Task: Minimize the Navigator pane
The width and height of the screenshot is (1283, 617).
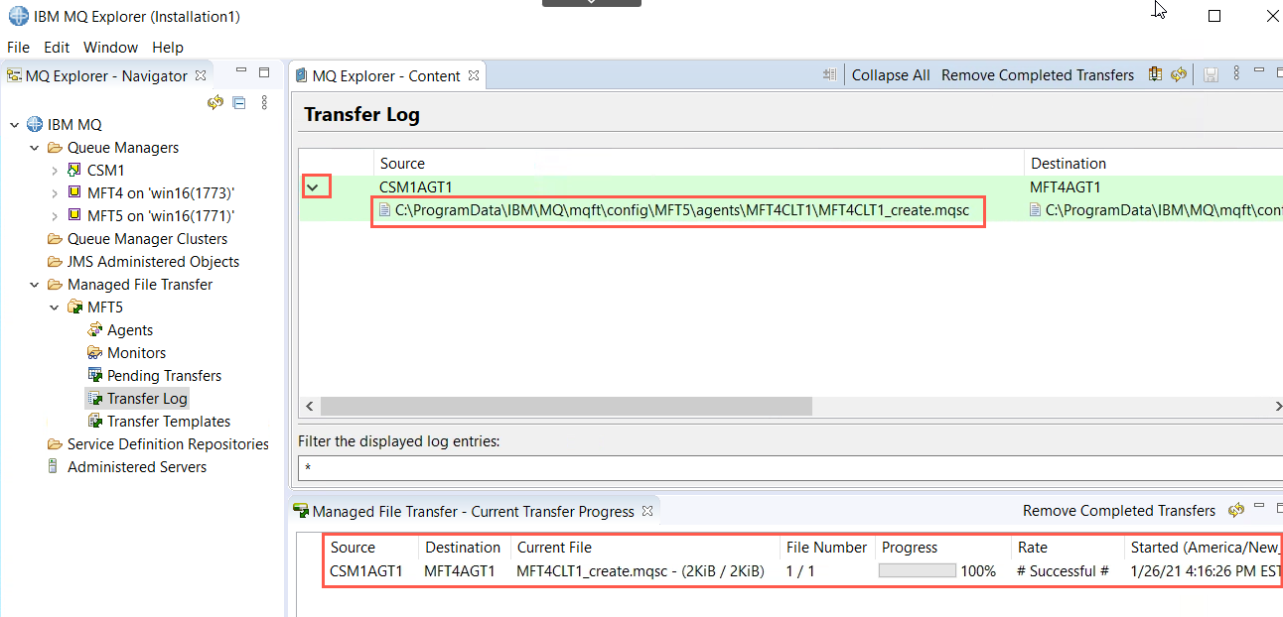Action: (x=241, y=72)
